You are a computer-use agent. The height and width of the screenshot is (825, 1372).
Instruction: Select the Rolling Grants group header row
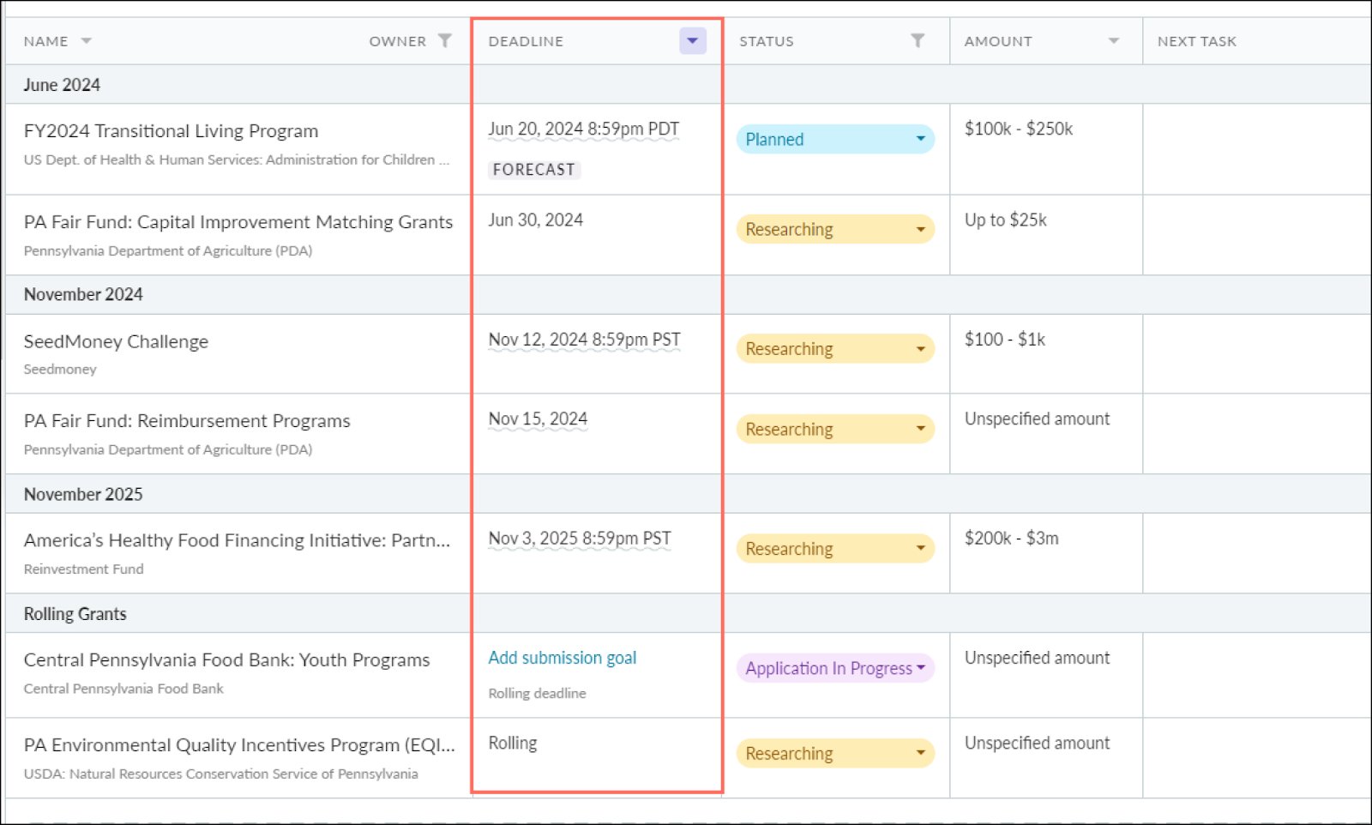pyautogui.click(x=75, y=613)
